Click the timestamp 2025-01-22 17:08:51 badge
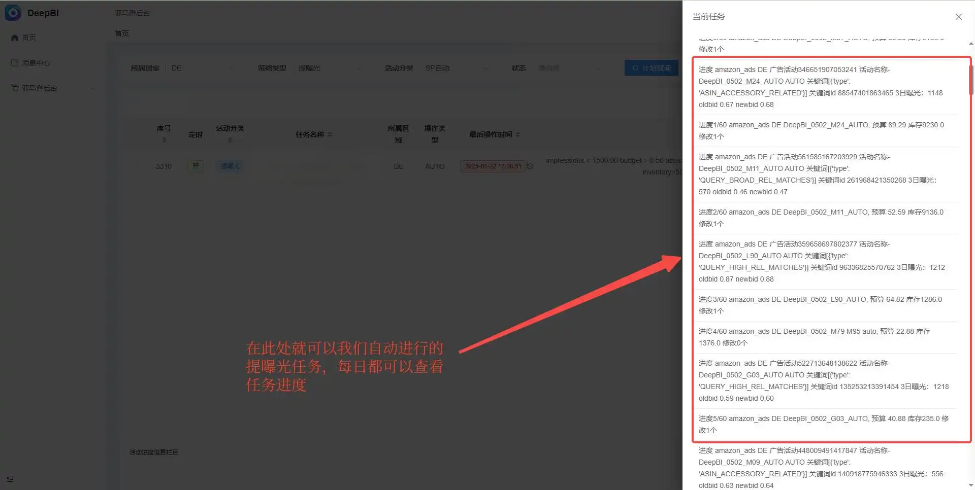Viewport: 975px width, 490px height. pyautogui.click(x=493, y=166)
